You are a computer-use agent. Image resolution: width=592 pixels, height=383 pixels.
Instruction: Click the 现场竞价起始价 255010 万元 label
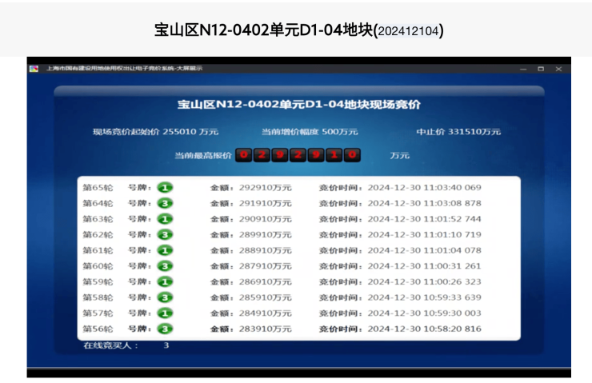155,131
